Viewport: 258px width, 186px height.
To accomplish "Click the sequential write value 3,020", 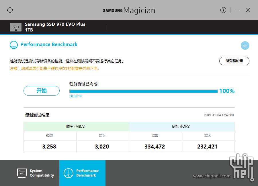I will coord(102,147).
